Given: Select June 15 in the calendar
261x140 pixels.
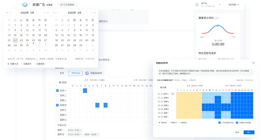Looking at the screenshot, I should click(75, 35).
